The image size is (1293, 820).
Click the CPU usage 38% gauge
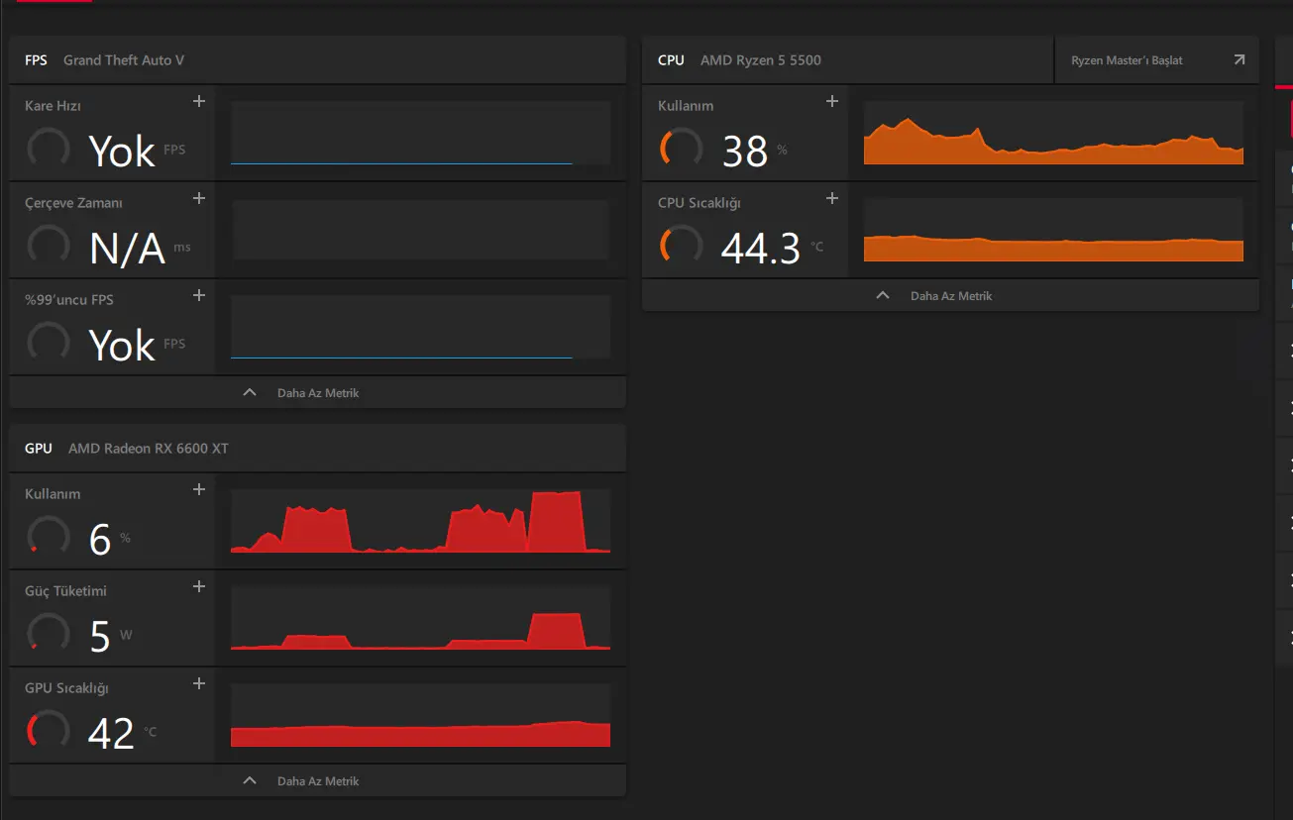tap(681, 149)
